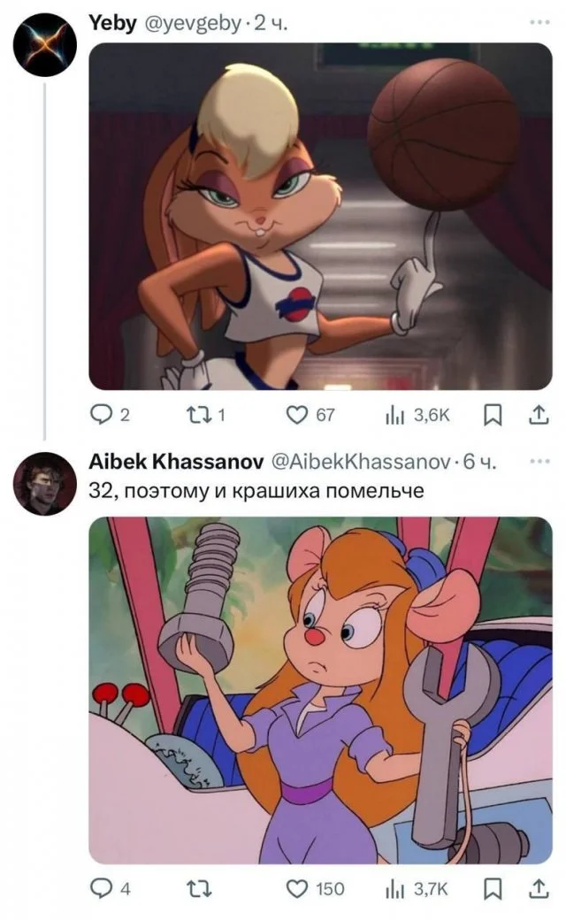Viewport: 566px width, 920px height.
Task: Open Yeby's profile avatar
Action: pyautogui.click(x=43, y=46)
